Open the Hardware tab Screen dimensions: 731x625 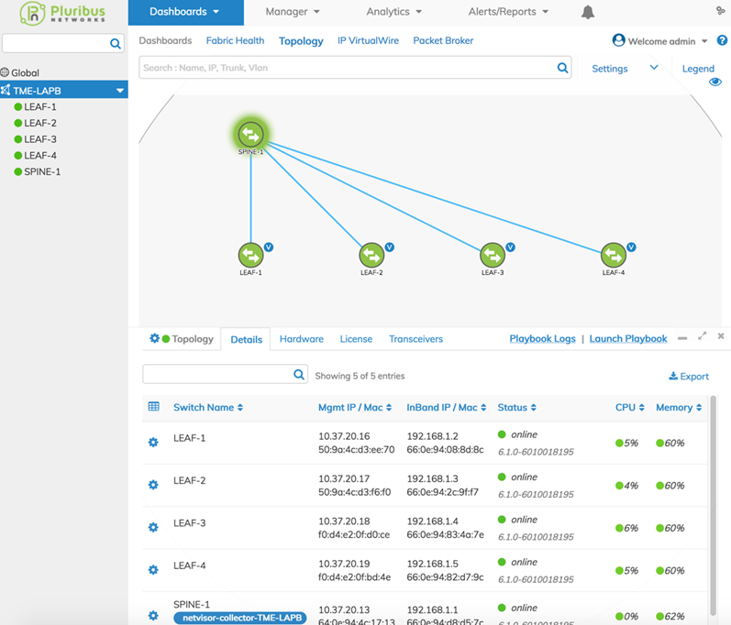coord(301,339)
